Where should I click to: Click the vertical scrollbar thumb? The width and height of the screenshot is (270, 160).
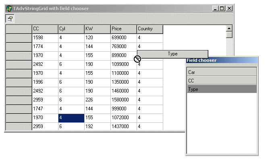pos(229,34)
